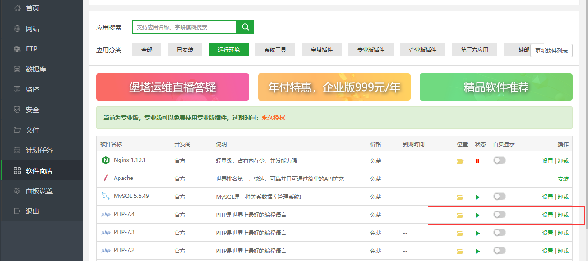Click the Apache software name

pos(123,178)
